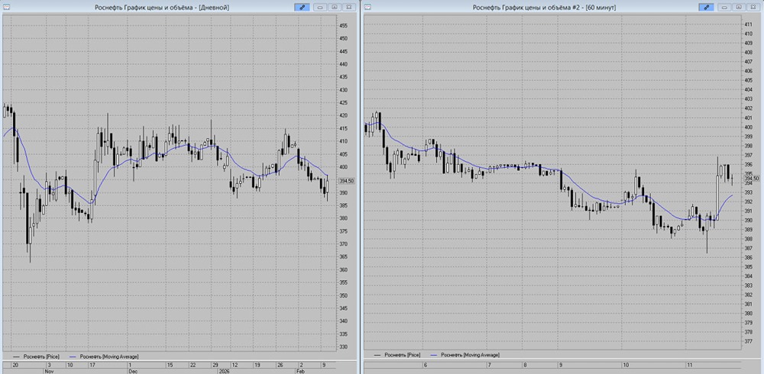Image resolution: width=764 pixels, height=374 pixels.
Task: Click the 400 level on 60-minute price axis
Action: pos(749,127)
